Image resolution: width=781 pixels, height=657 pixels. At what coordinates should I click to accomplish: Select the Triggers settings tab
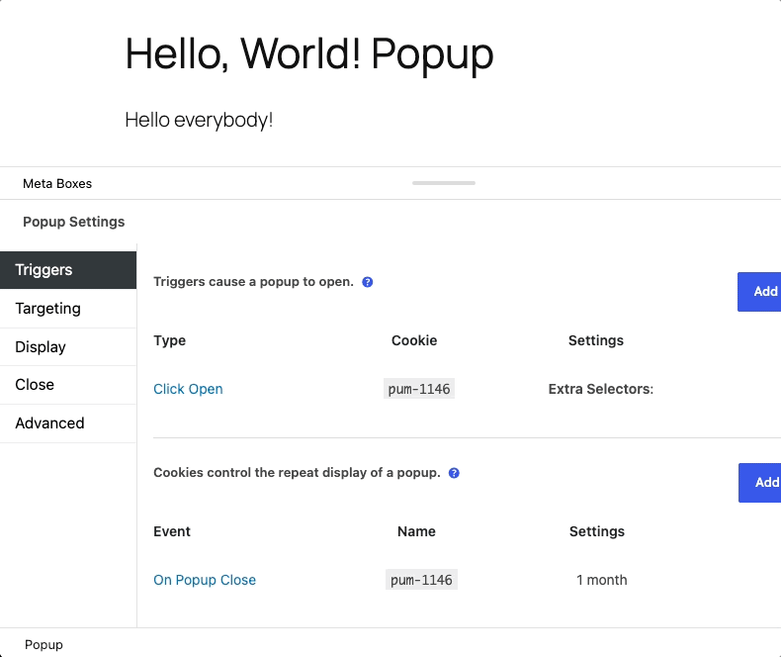(68, 270)
